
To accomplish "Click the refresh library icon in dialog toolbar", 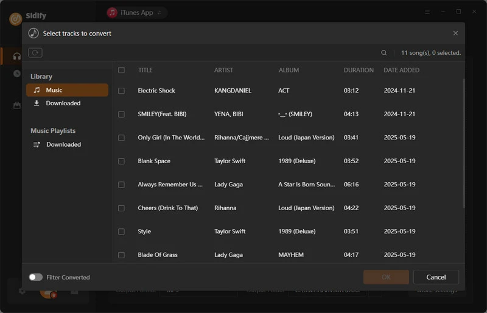I will pyautogui.click(x=35, y=52).
